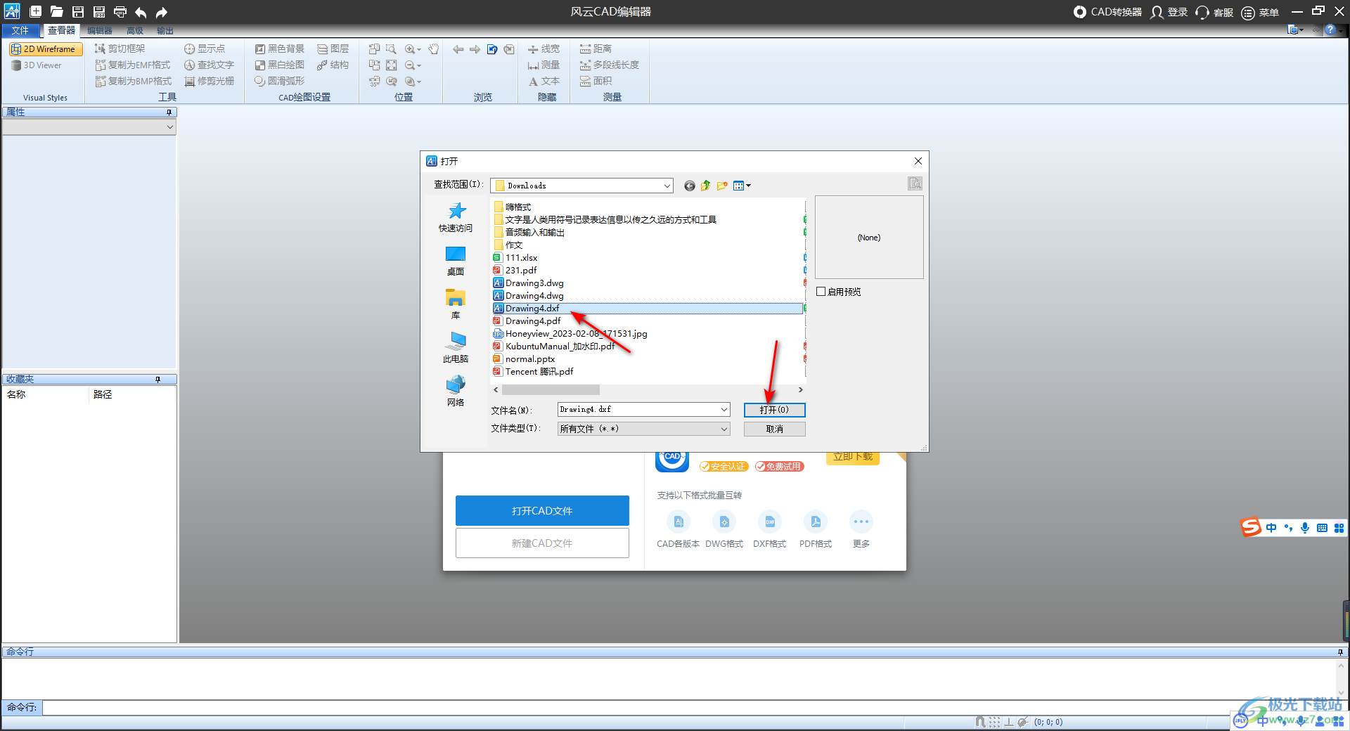1350x731 pixels.
Task: Click the 距离 distance measure tool
Action: point(596,48)
